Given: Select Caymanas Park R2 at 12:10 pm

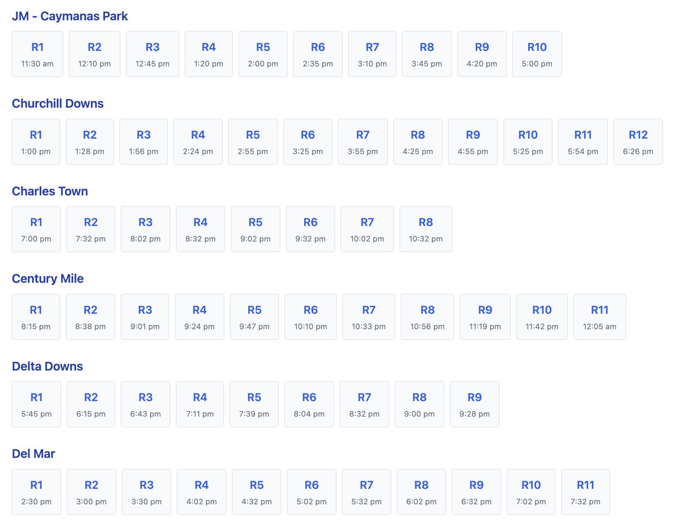Looking at the screenshot, I should [x=94, y=54].
